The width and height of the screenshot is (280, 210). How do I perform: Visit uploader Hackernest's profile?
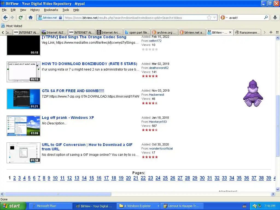pos(157,95)
